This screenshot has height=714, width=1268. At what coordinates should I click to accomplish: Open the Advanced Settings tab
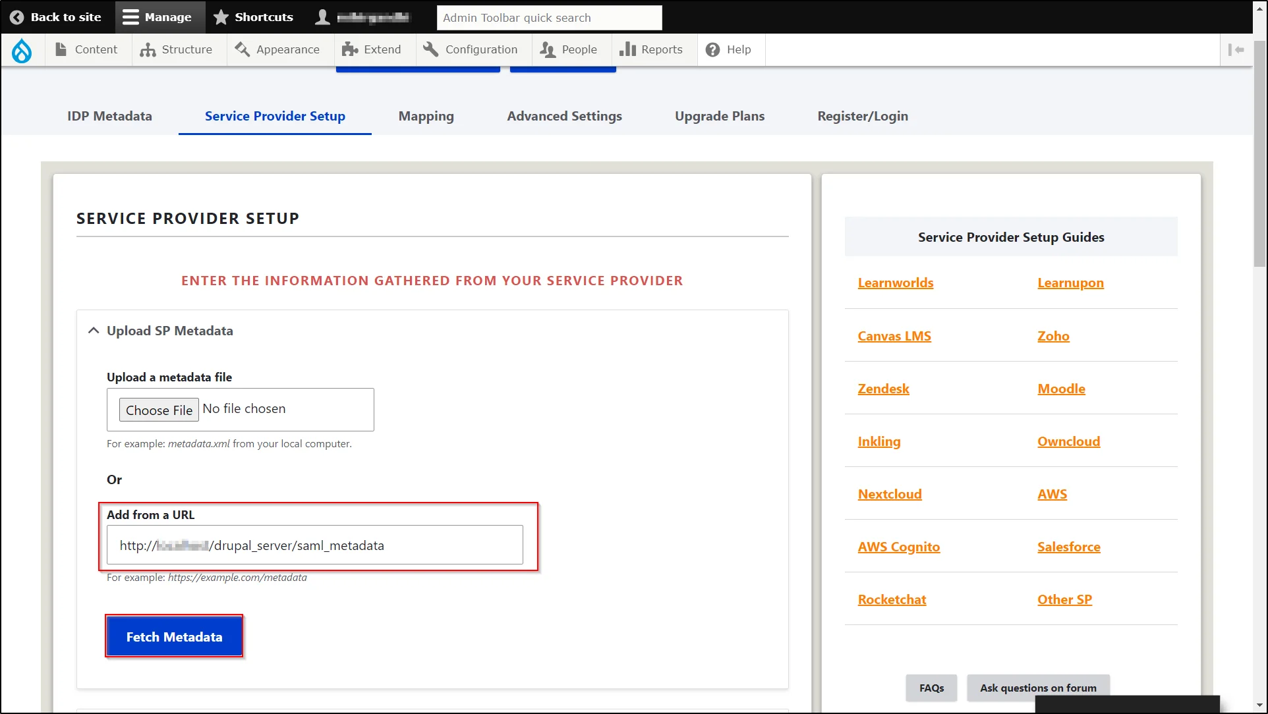pos(564,116)
